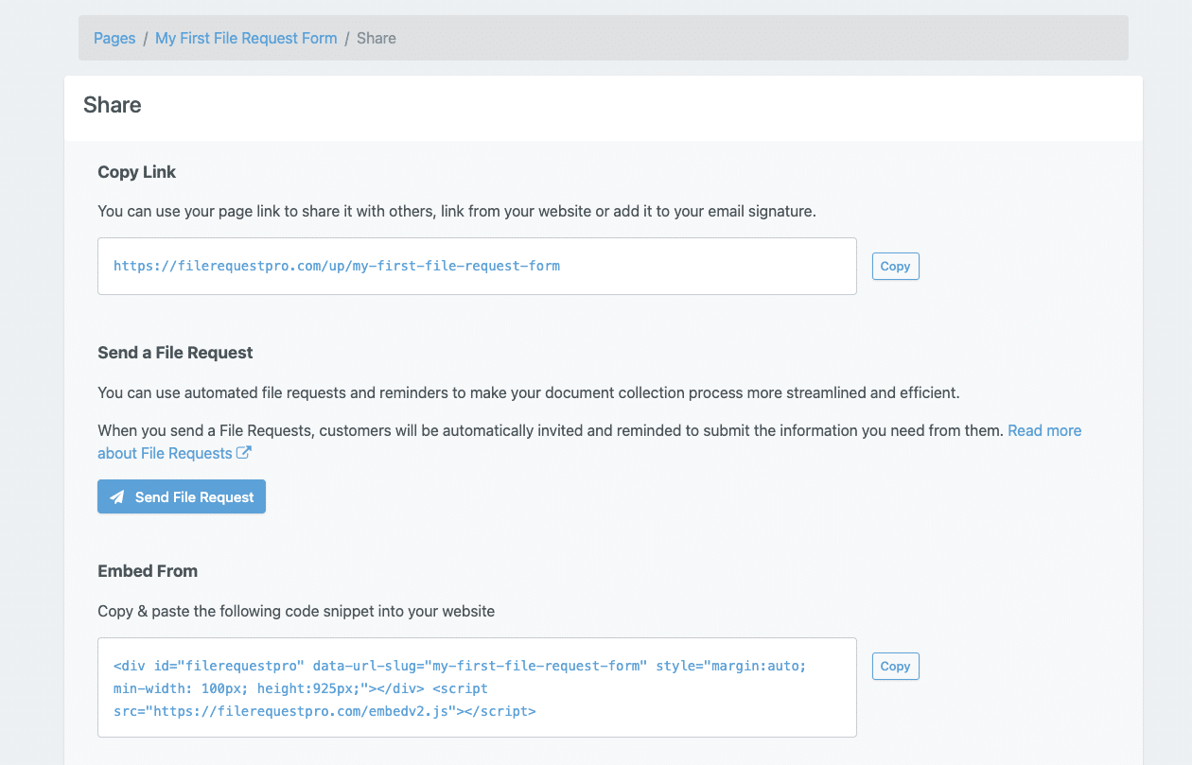Click the Send File Request button
Viewport: 1192px width, 765px height.
pyautogui.click(x=182, y=496)
